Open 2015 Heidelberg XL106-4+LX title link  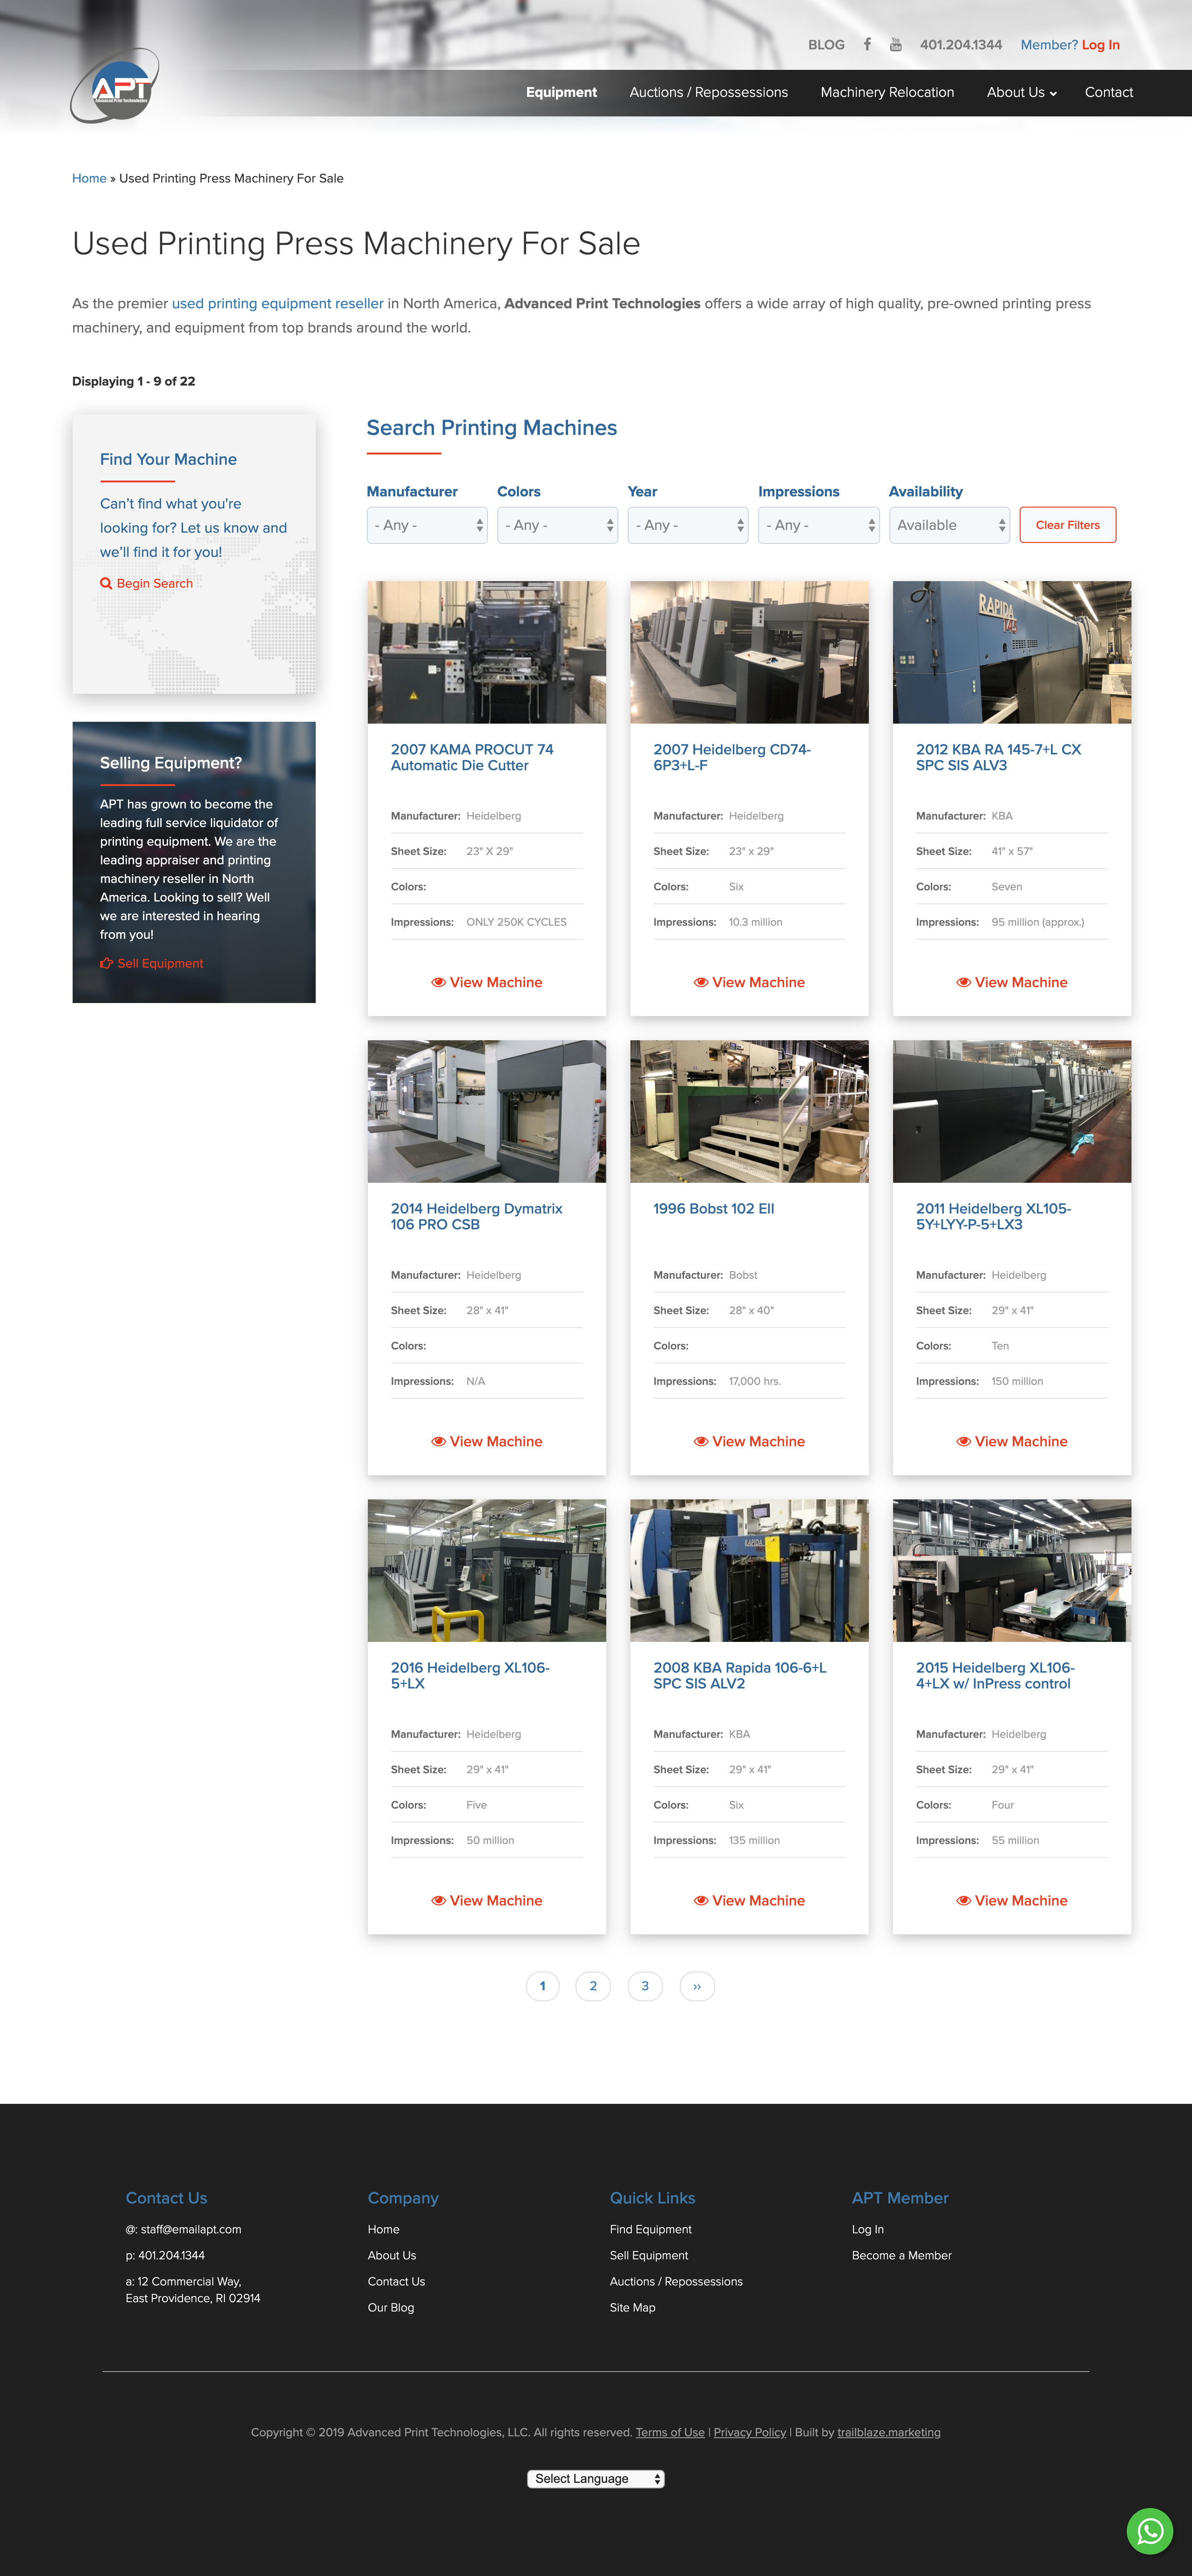[995, 1675]
